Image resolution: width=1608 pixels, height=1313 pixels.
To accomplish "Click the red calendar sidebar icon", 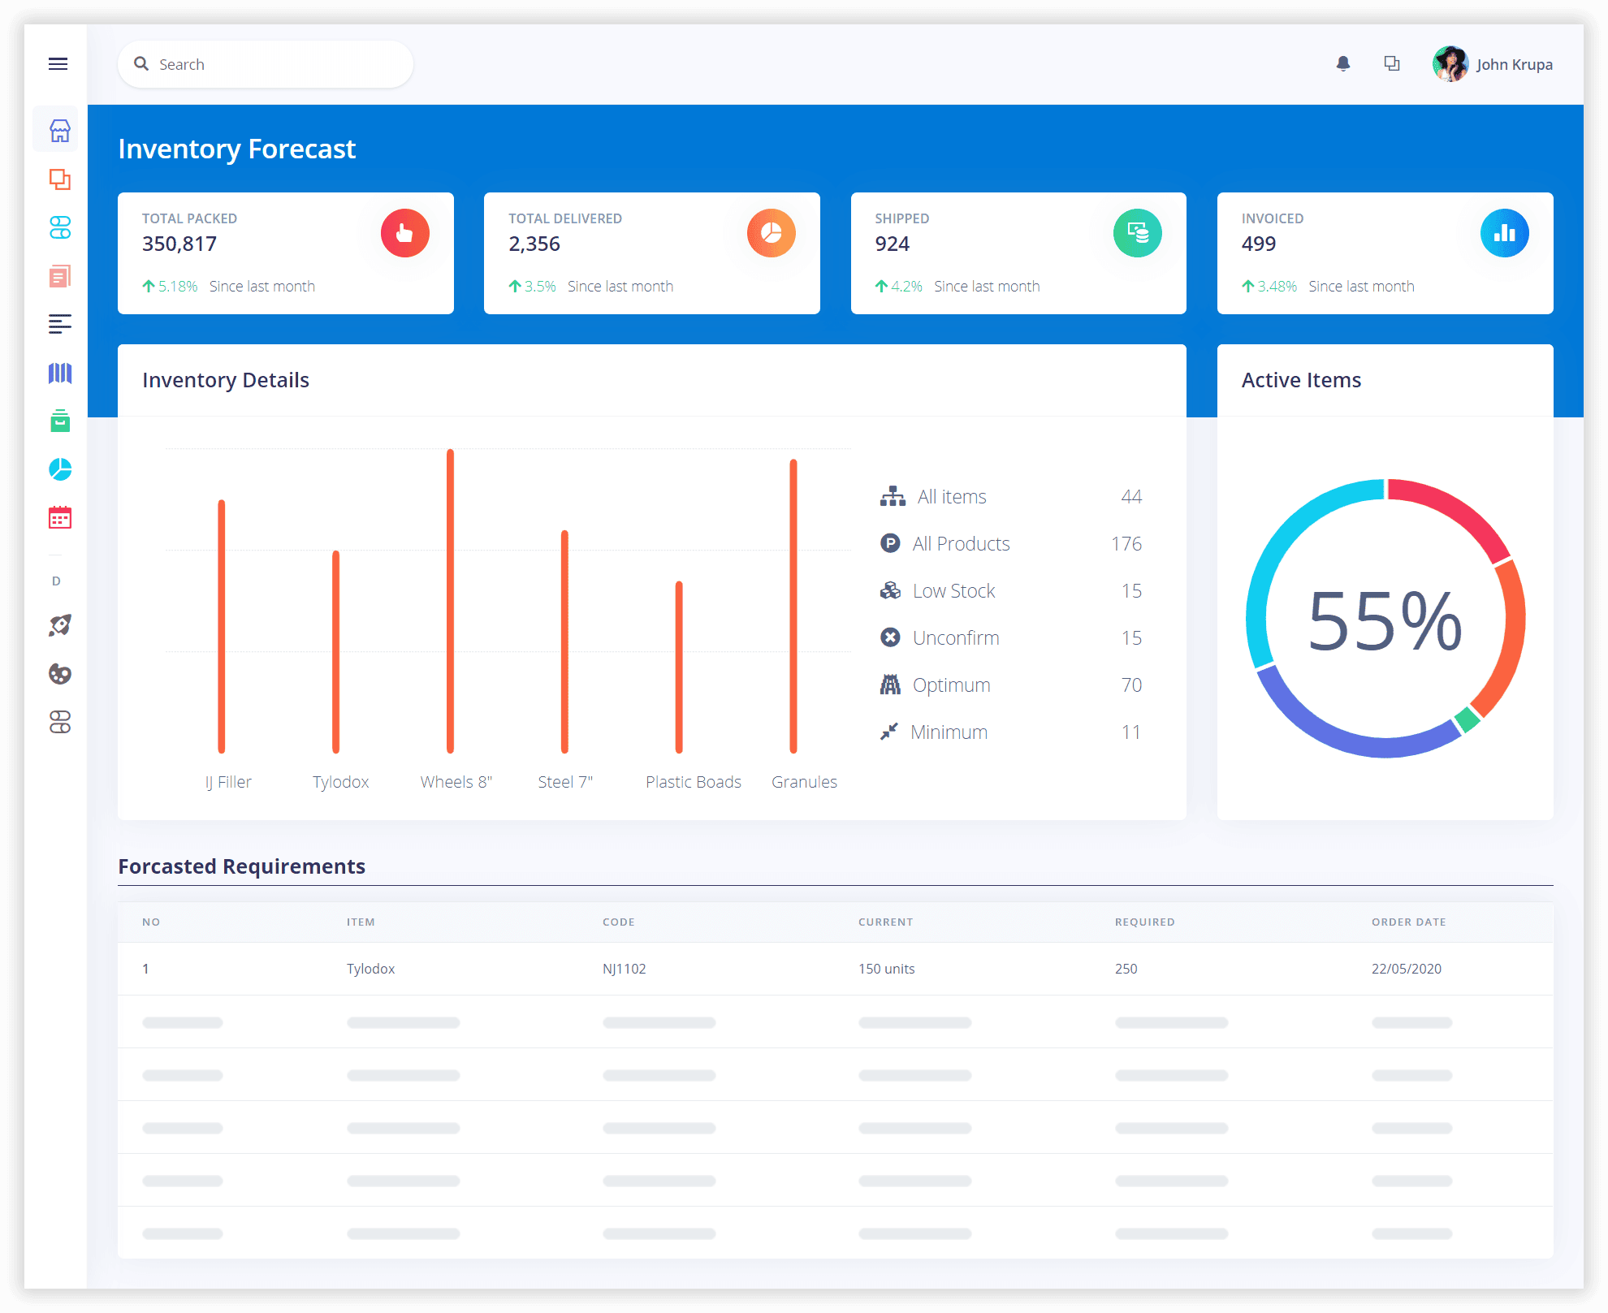I will pyautogui.click(x=59, y=517).
